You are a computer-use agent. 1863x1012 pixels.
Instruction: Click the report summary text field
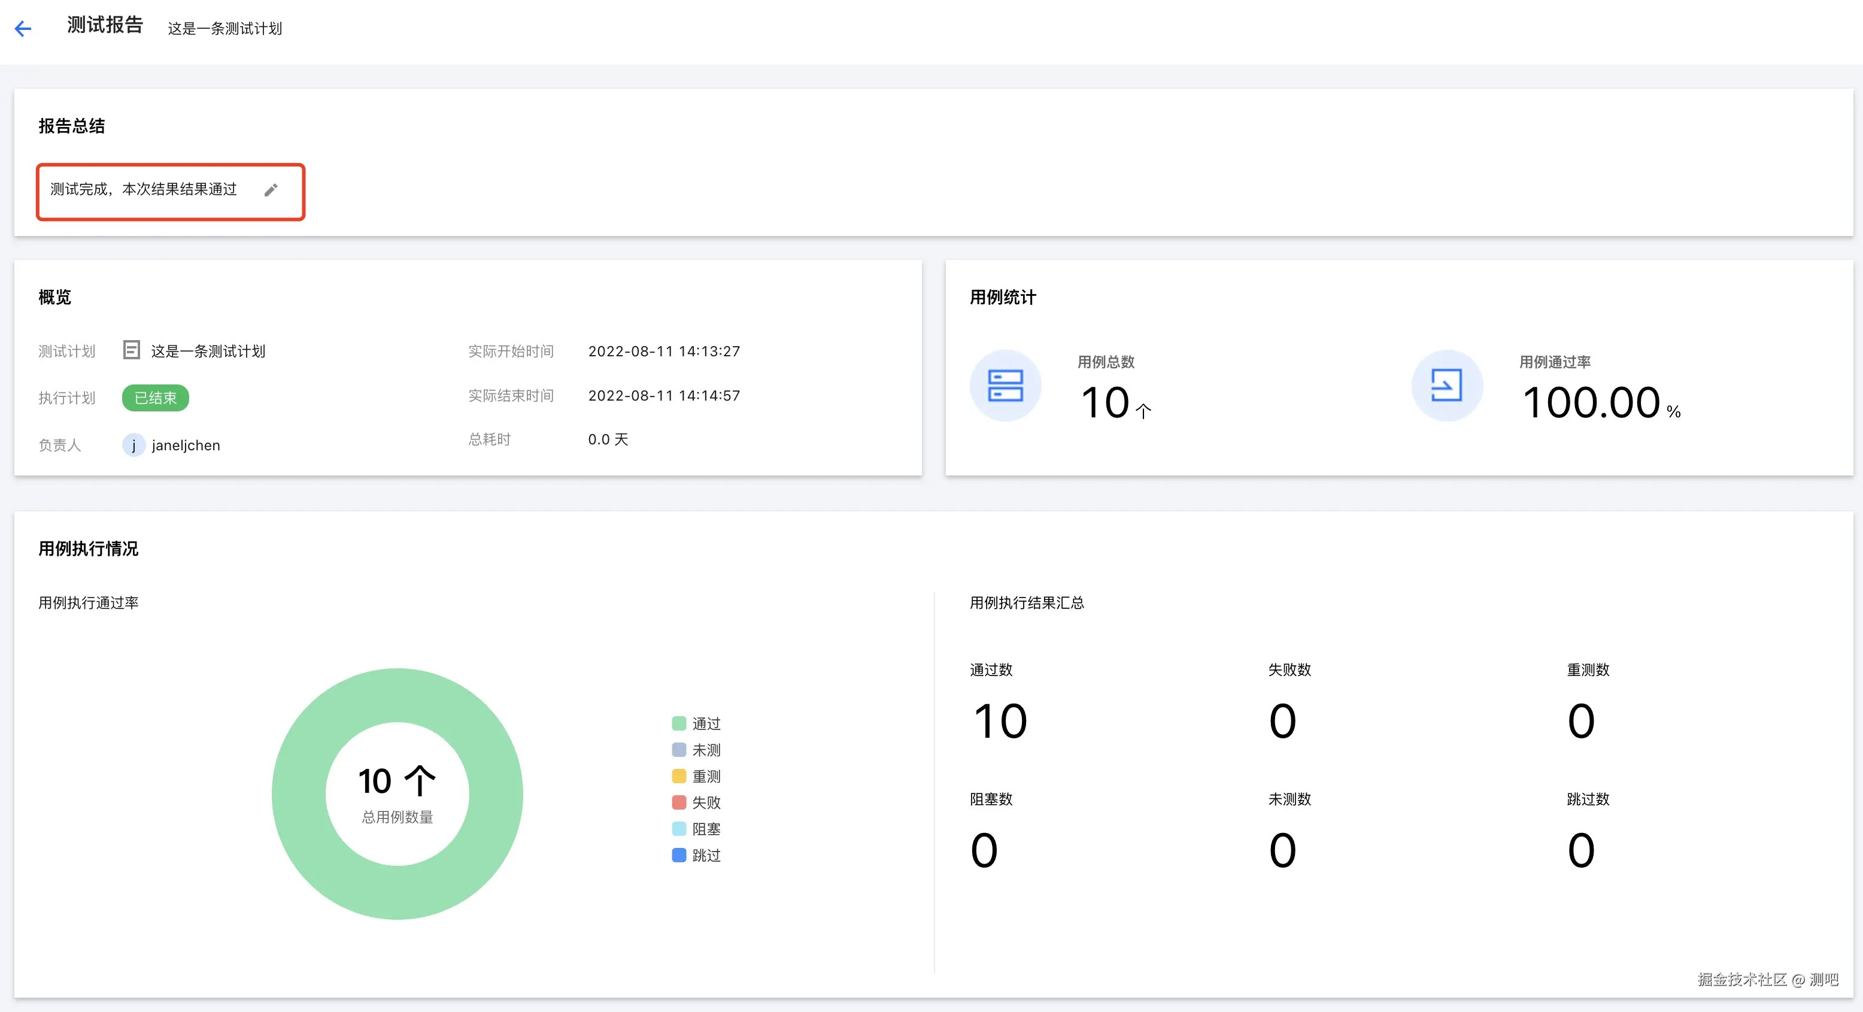pos(143,189)
